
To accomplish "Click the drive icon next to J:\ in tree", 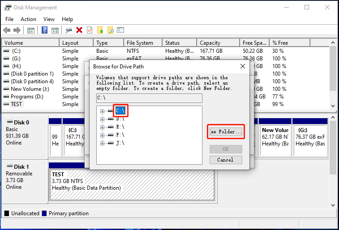I will click(x=111, y=143).
